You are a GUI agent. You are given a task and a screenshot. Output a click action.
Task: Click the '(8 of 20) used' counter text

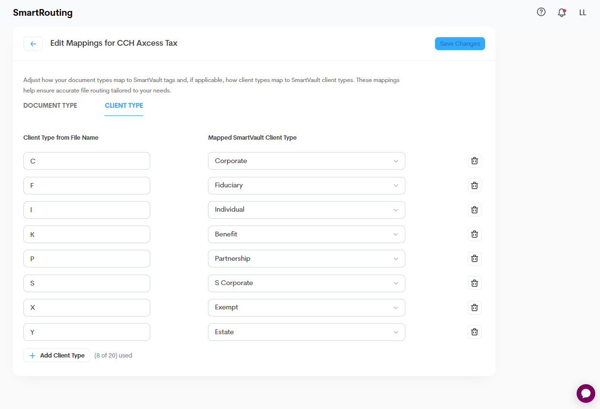pos(113,356)
